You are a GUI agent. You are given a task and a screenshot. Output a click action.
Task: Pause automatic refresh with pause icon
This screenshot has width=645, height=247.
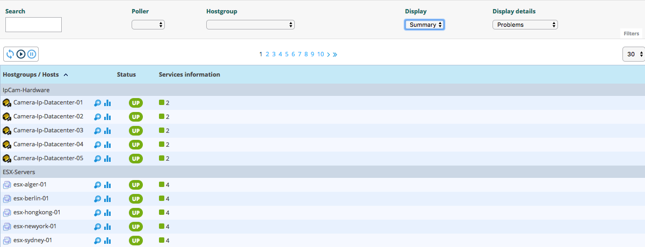32,54
